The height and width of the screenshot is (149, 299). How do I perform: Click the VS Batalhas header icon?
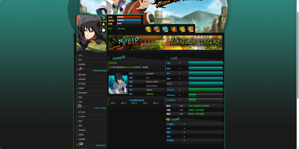point(168,119)
